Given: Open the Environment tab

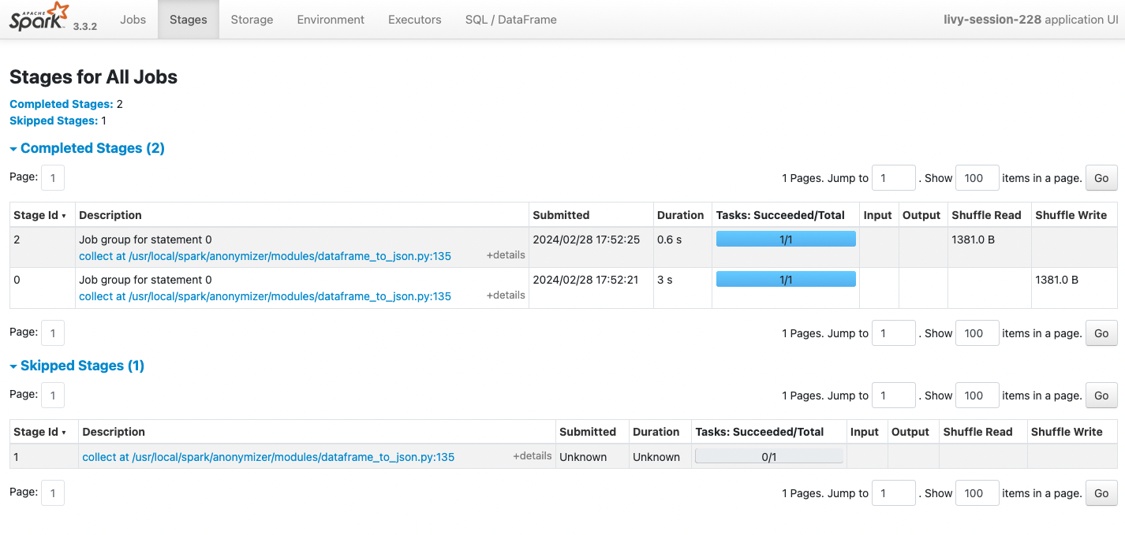Looking at the screenshot, I should point(331,20).
